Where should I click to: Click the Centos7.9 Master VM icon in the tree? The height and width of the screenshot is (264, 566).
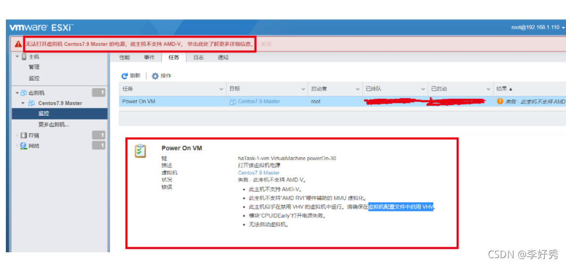[31, 103]
